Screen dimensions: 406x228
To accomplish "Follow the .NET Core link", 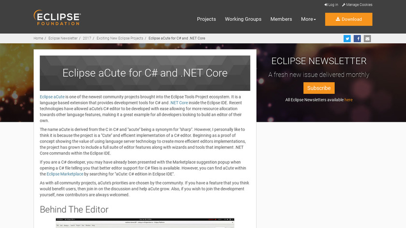I will coord(179,103).
